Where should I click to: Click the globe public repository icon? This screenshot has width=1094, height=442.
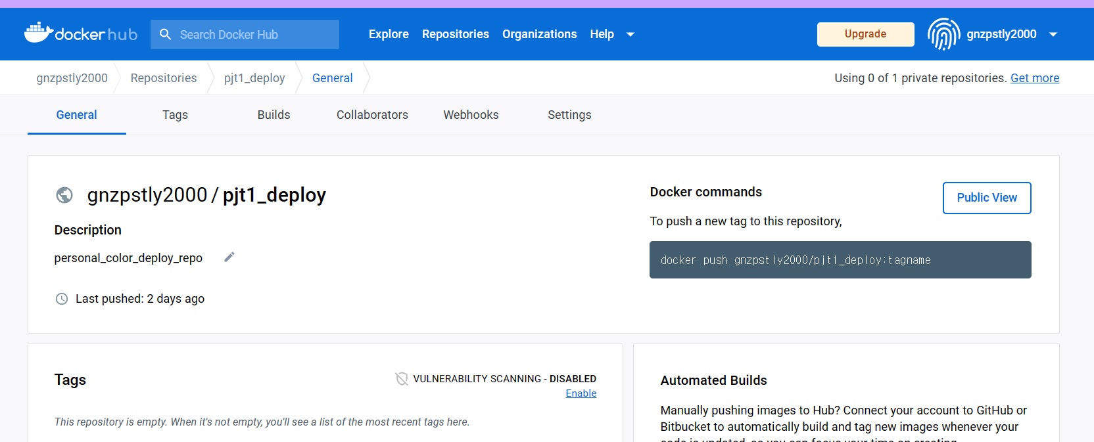pyautogui.click(x=64, y=195)
